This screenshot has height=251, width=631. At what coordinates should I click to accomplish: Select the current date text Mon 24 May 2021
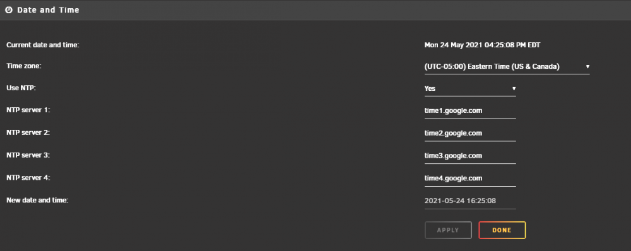tap(454, 45)
